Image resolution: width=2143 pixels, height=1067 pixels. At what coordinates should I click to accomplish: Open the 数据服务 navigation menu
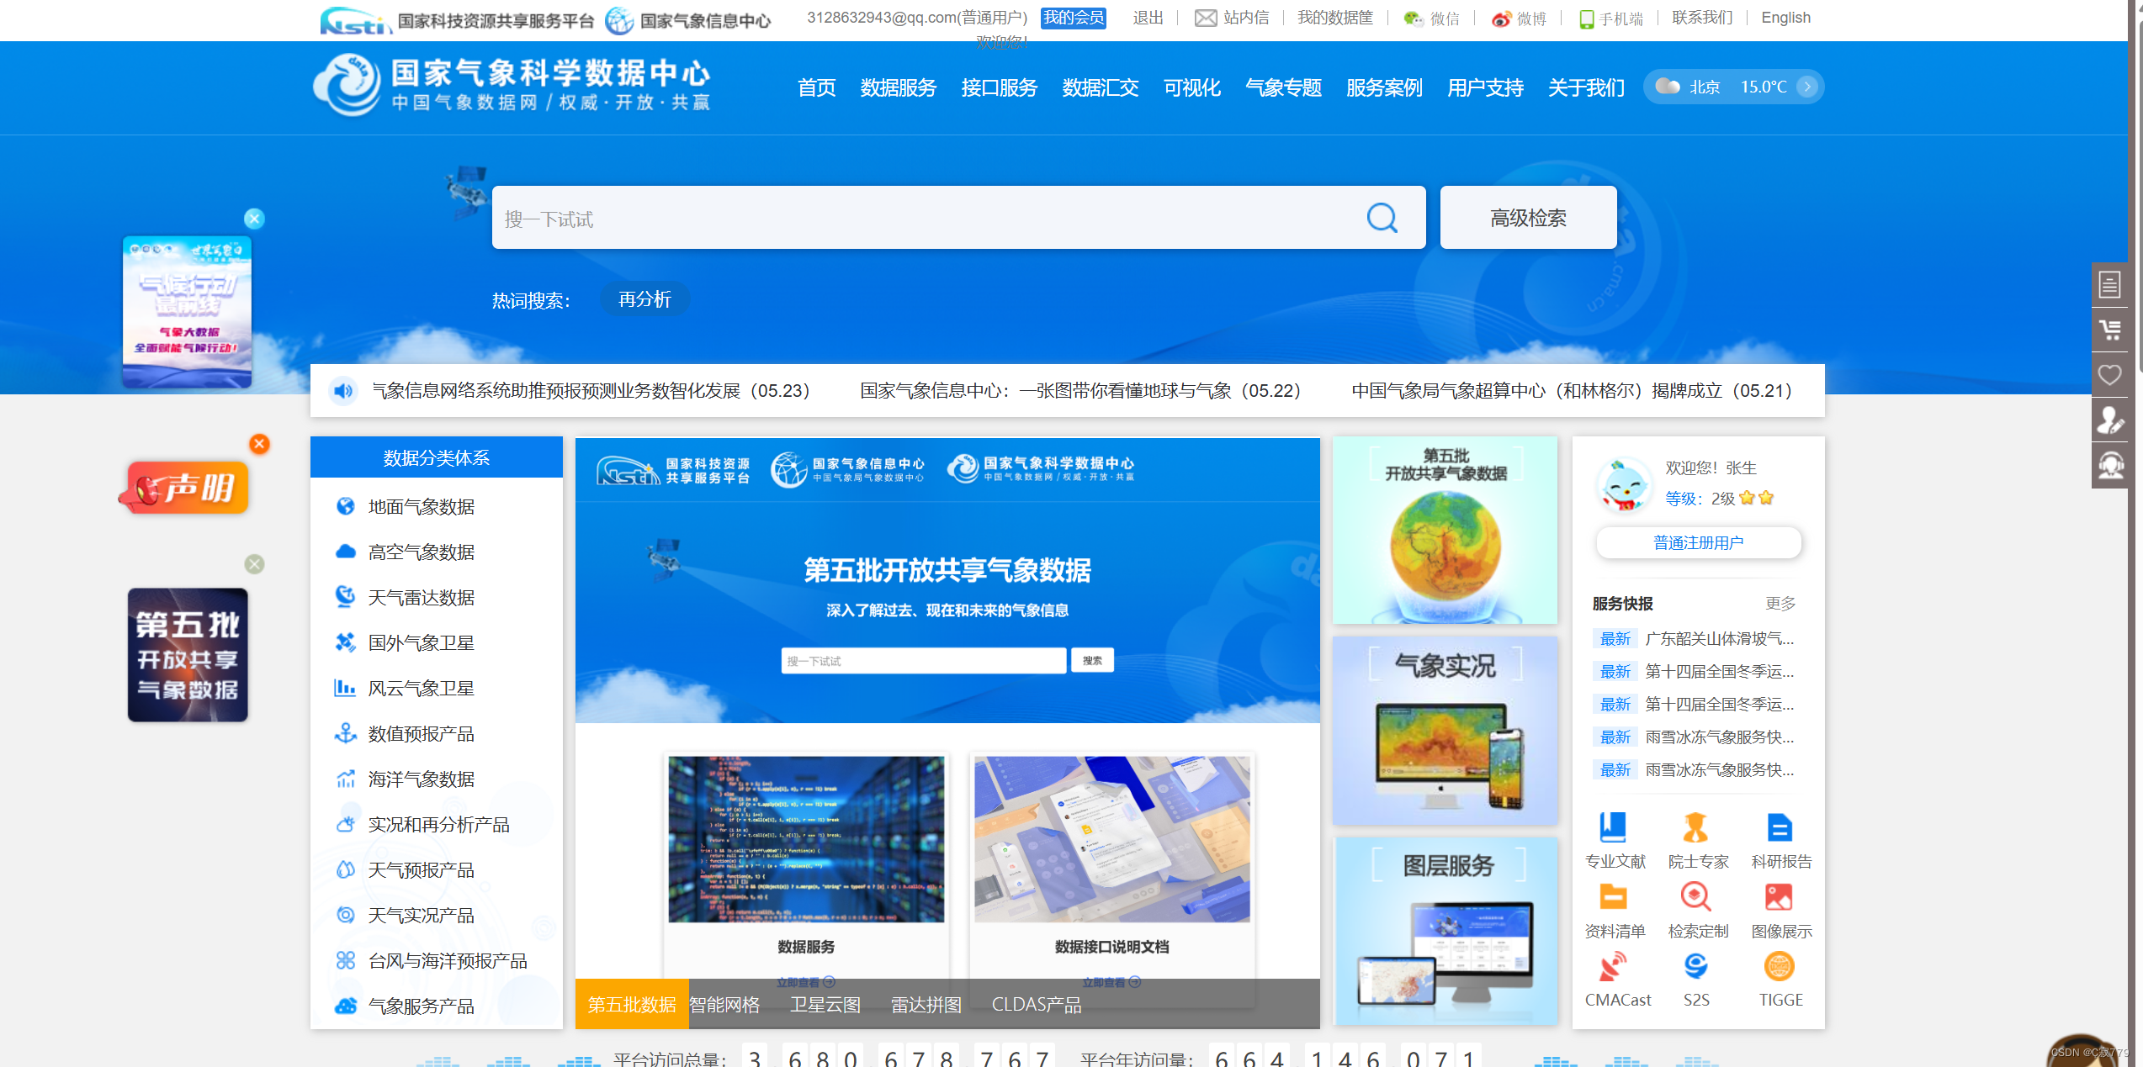coord(898,87)
